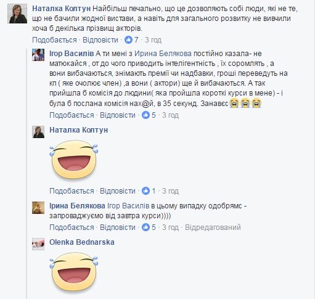Click Подобається under the top comment
315x299 pixels.
54,40
